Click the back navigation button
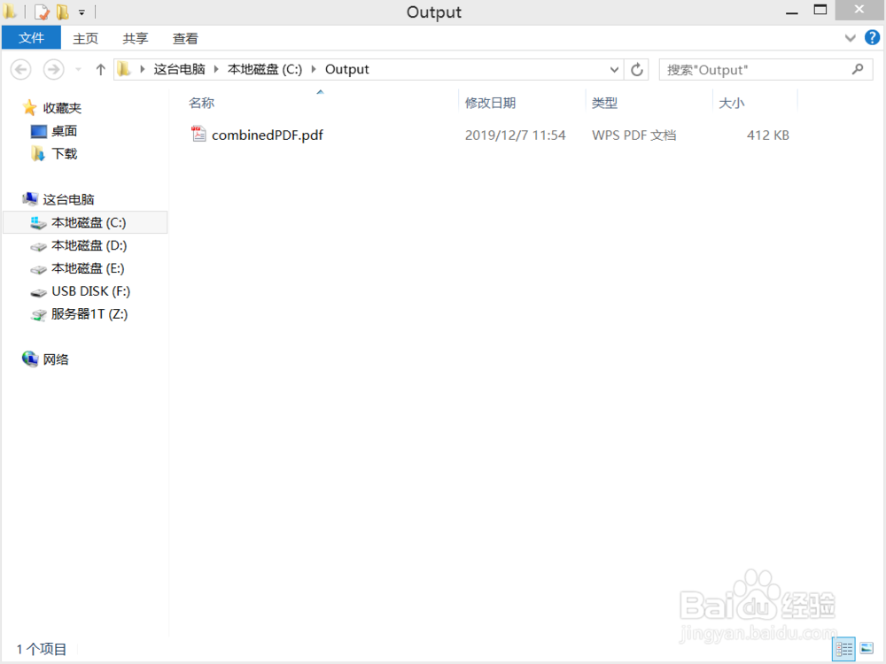Screen dimensions: 886x664 pos(20,68)
